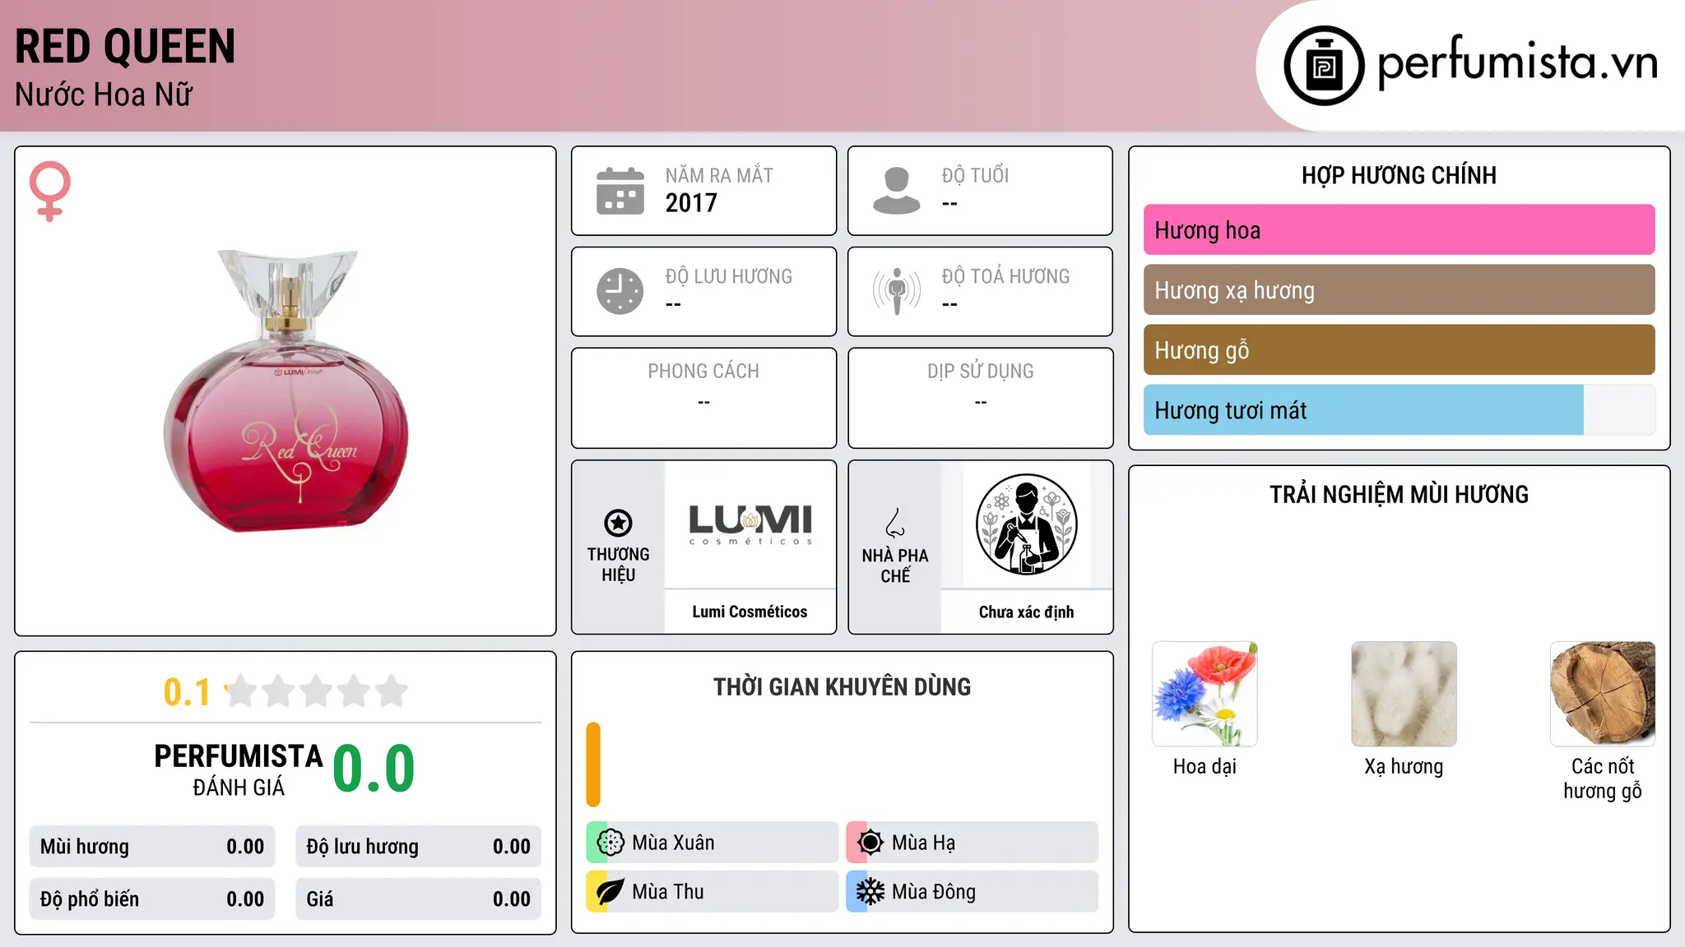Click the Perfumista đánh giá label
The height and width of the screenshot is (947, 1685).
[x=239, y=769]
